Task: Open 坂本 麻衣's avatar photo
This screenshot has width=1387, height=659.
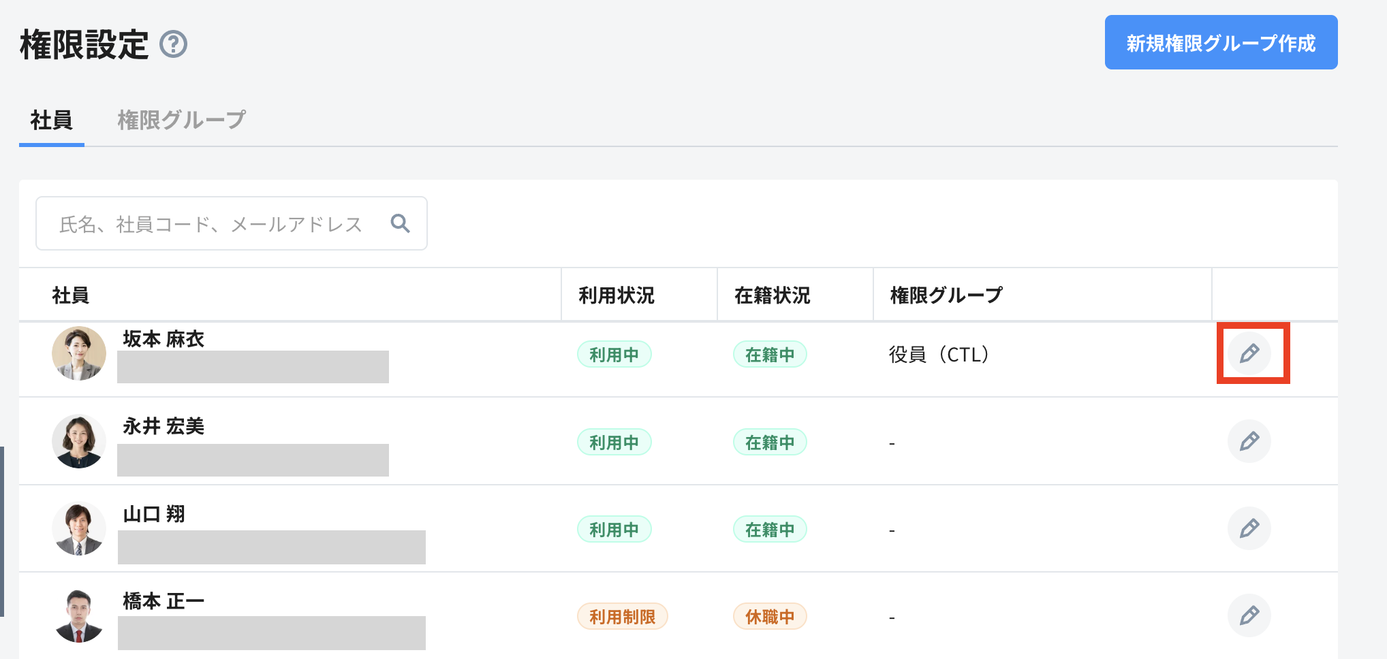Action: pyautogui.click(x=79, y=353)
